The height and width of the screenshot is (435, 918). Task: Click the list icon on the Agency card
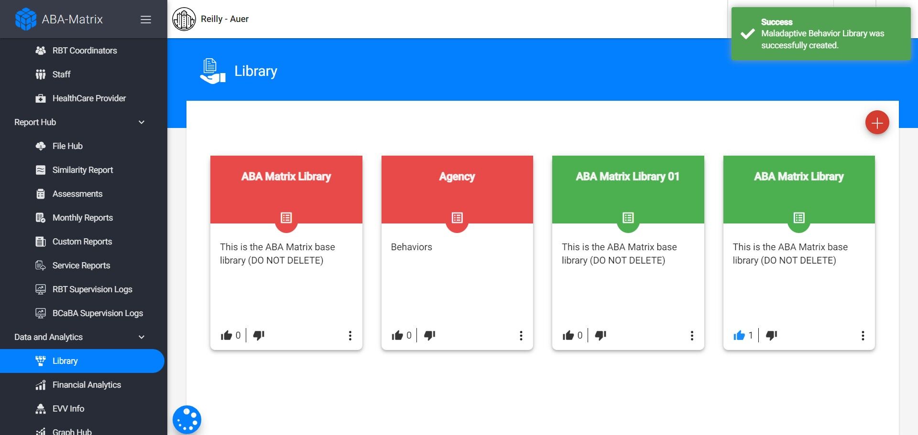(x=457, y=218)
